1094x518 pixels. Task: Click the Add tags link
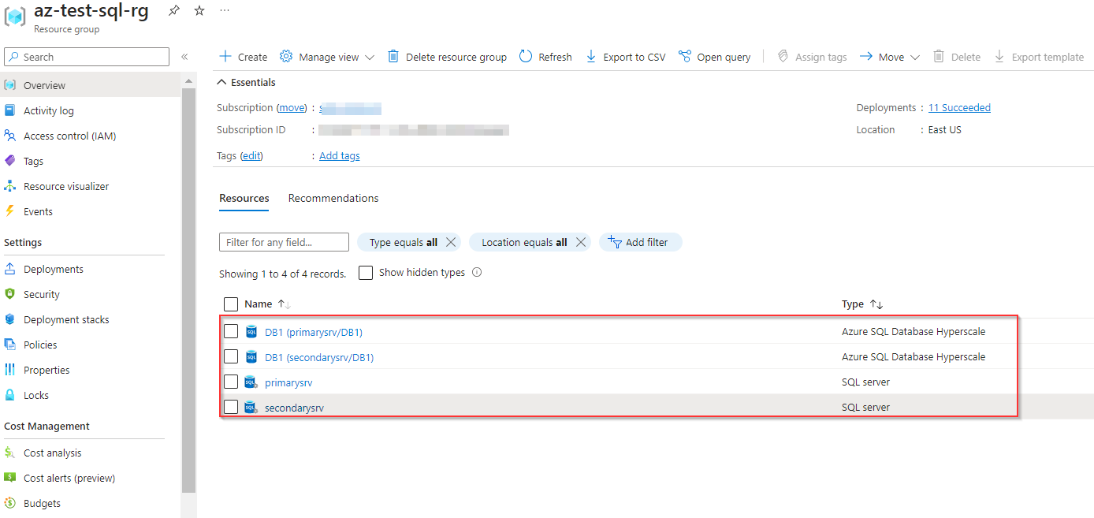(340, 156)
